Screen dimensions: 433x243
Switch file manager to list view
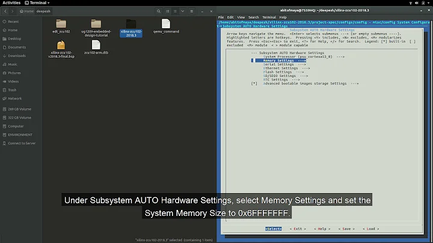tap(175, 11)
